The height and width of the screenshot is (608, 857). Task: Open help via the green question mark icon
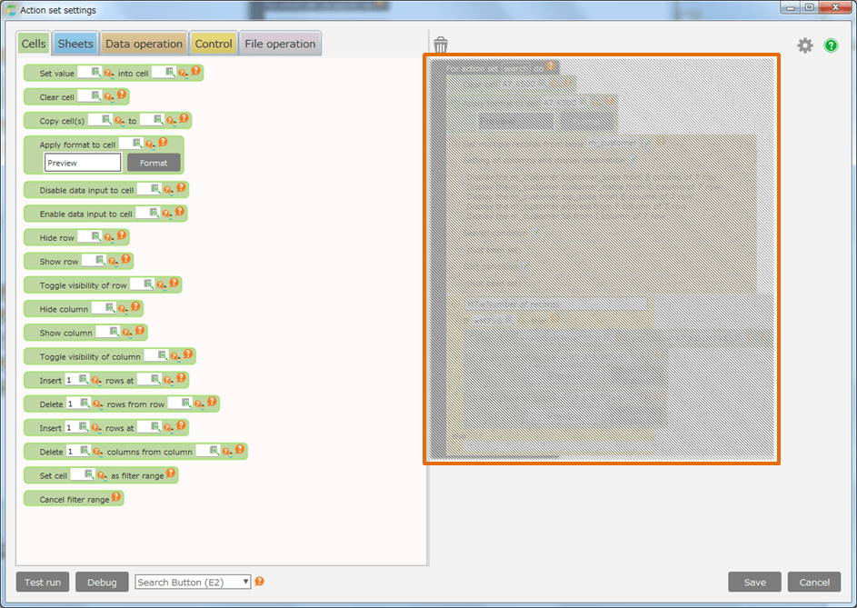point(831,45)
